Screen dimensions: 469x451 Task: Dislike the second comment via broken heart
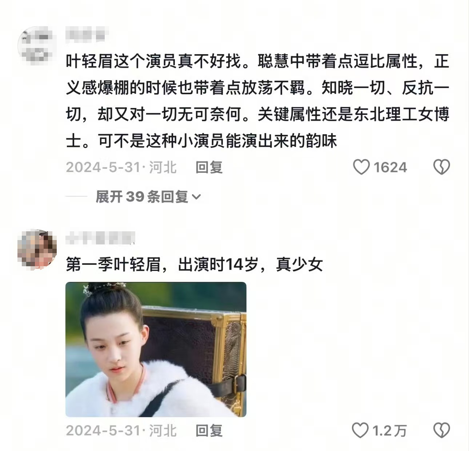coord(442,431)
